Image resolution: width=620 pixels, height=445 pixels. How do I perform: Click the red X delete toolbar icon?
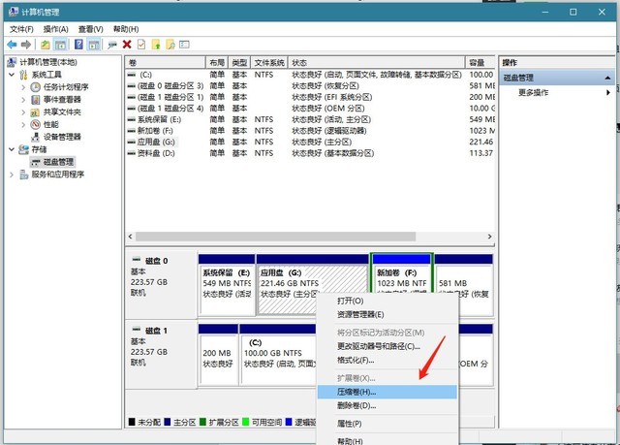tap(127, 45)
